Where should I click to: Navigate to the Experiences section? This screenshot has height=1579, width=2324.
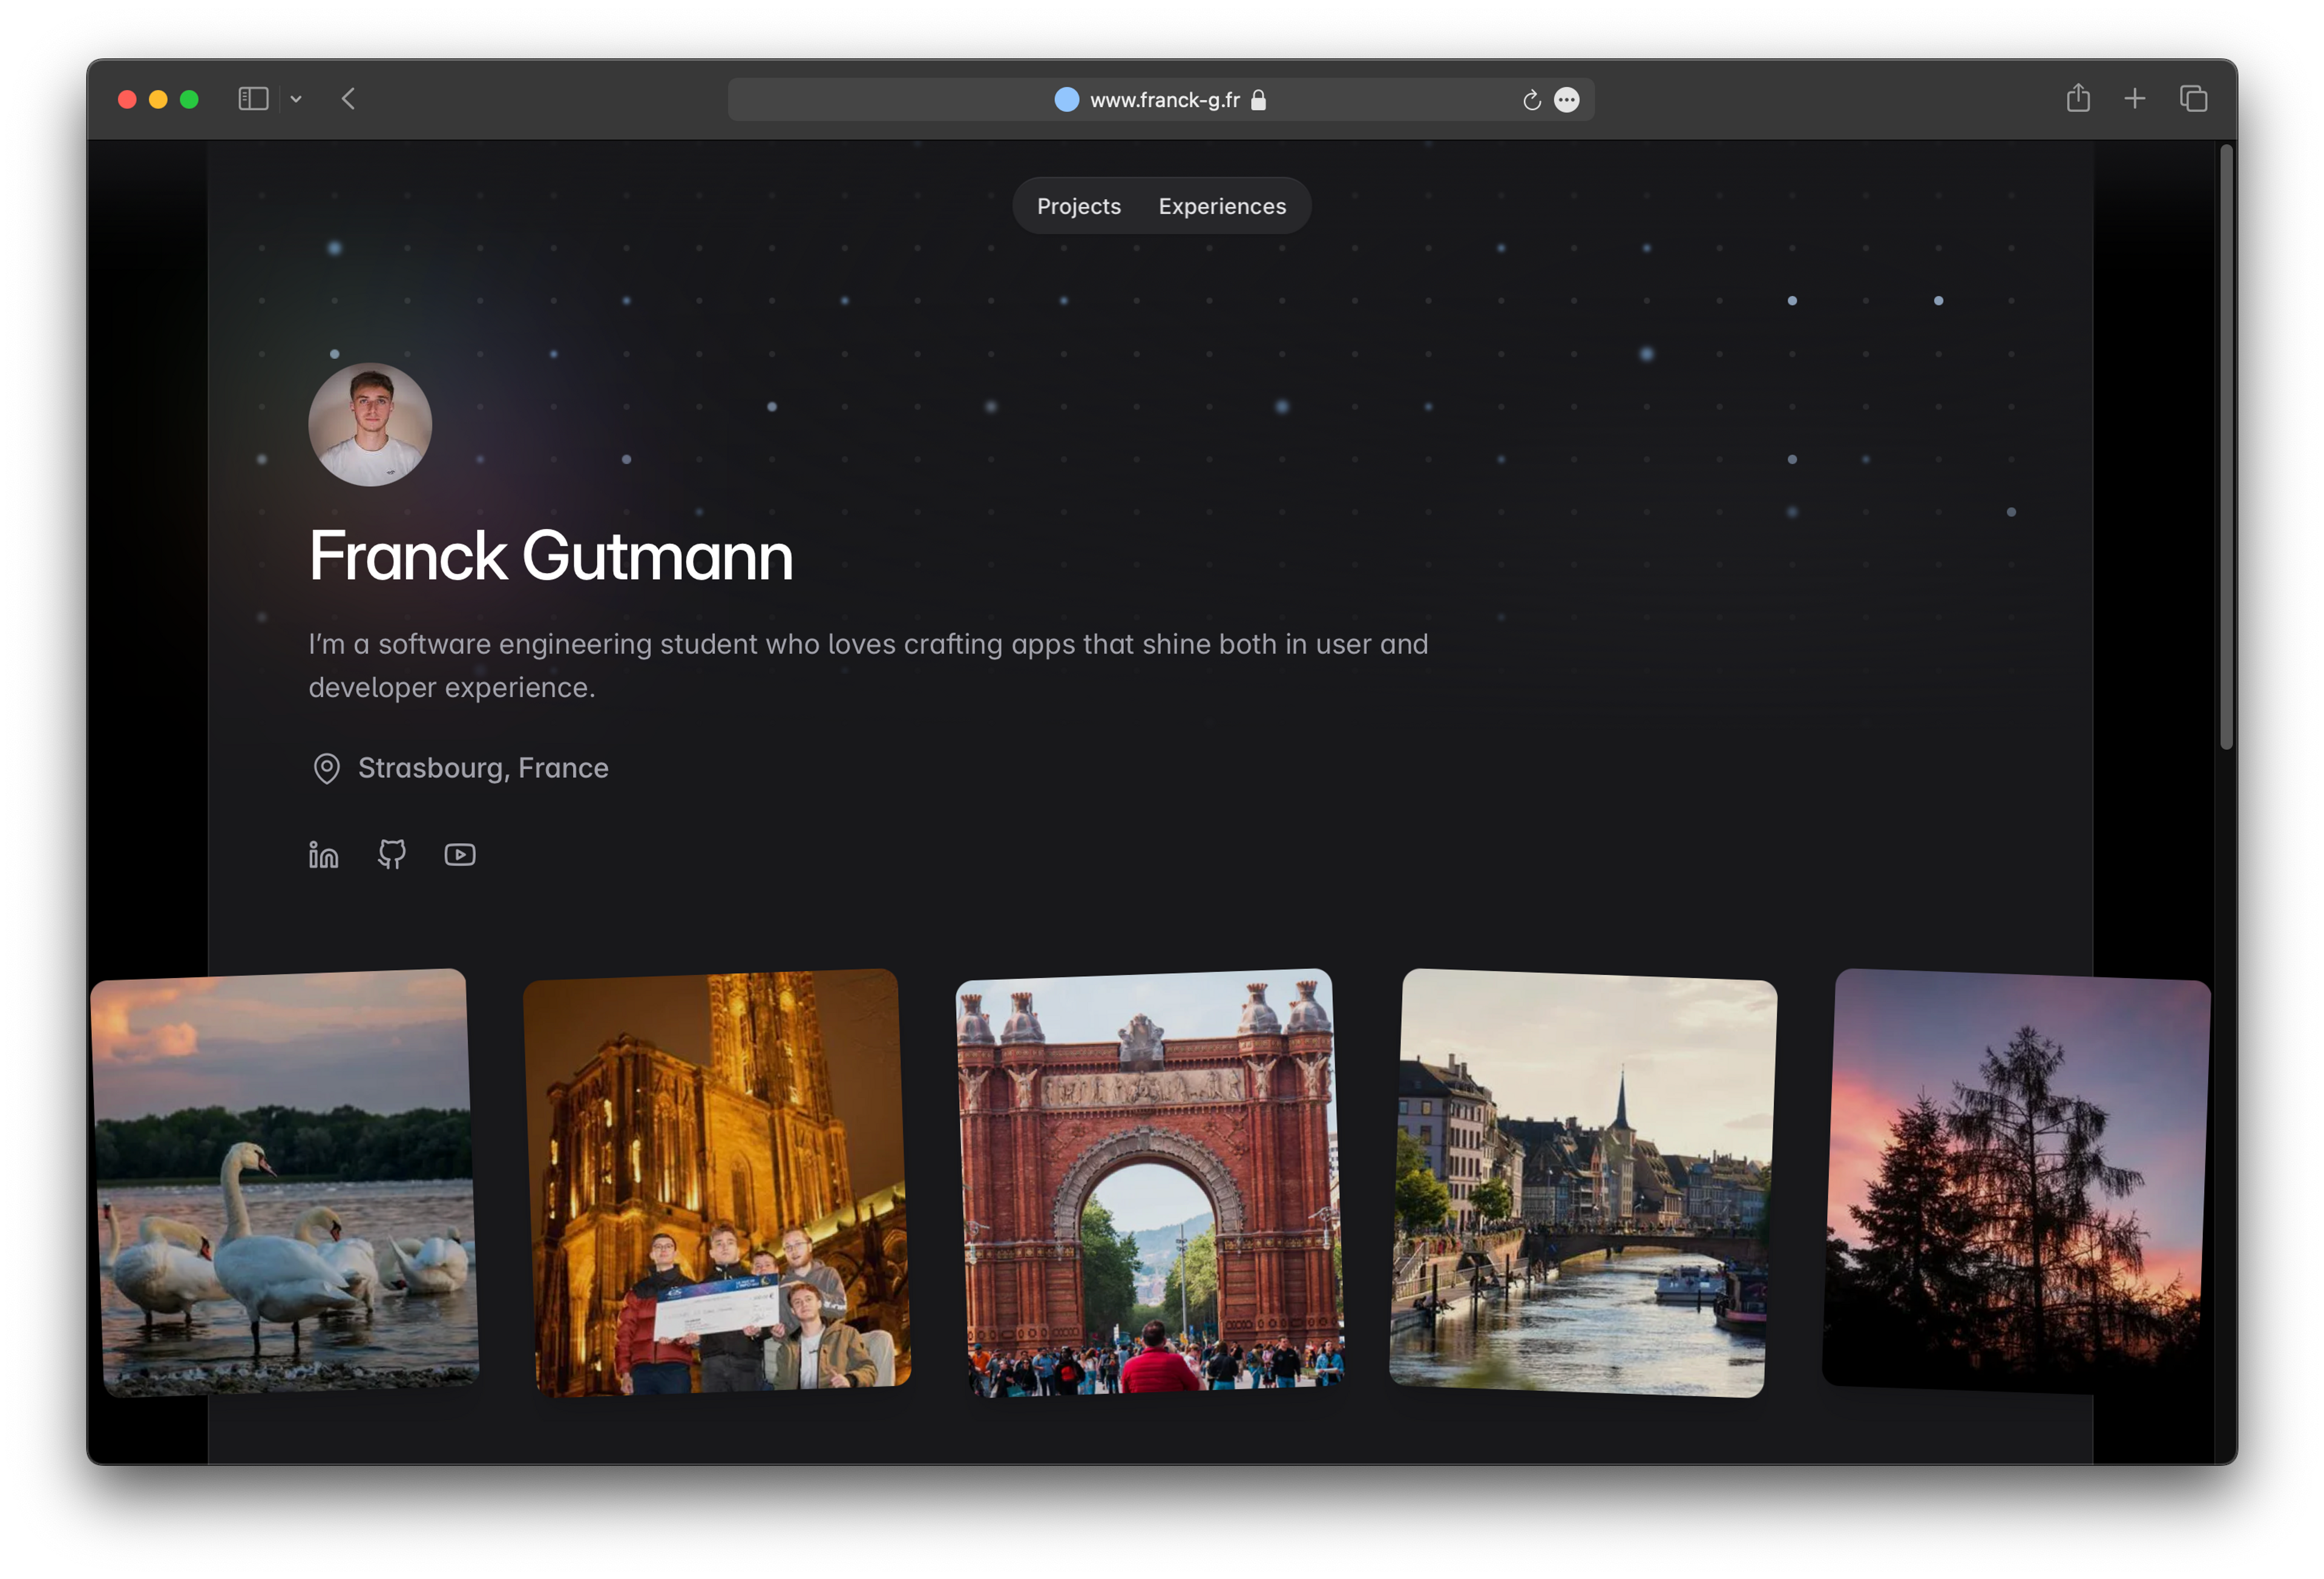(x=1222, y=206)
